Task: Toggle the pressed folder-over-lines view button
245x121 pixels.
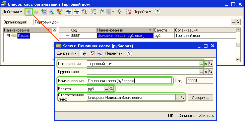Action: [76, 12]
